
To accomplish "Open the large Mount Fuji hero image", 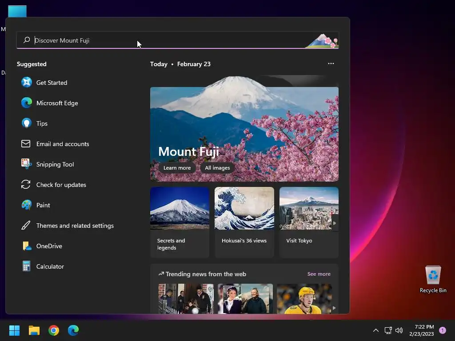I will pyautogui.click(x=244, y=129).
